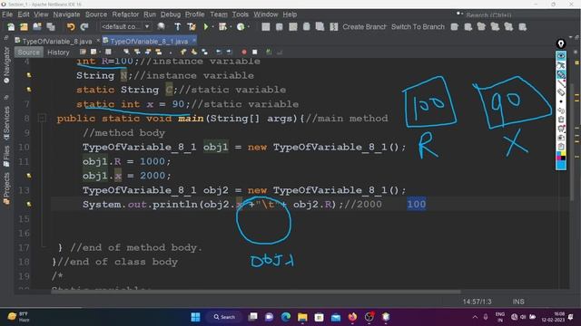The height and width of the screenshot is (326, 581).
Task: Select the eraser tool in annotation palette
Action: 561,92
